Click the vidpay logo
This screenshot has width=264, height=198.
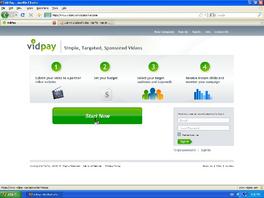point(41,46)
